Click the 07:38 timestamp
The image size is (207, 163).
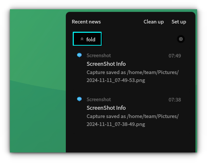tap(175, 100)
